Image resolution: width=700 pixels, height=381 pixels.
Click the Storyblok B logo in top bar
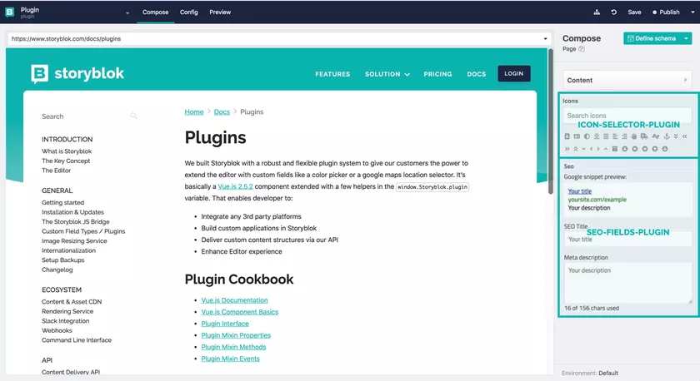[x=9, y=12]
